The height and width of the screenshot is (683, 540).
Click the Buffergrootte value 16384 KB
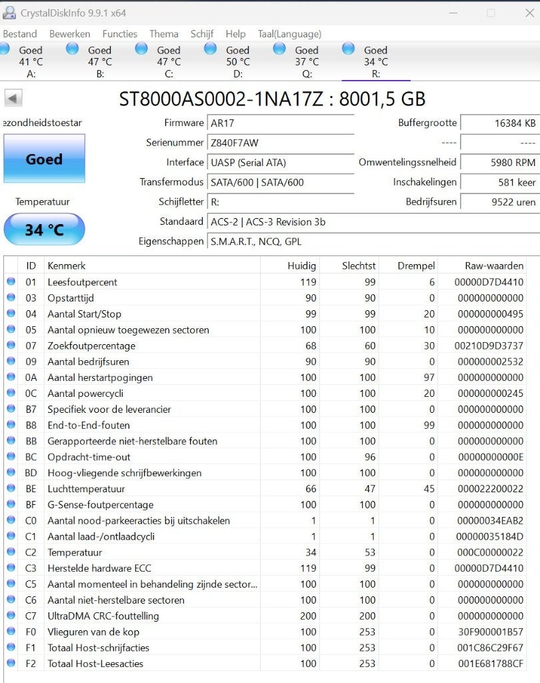[500, 123]
